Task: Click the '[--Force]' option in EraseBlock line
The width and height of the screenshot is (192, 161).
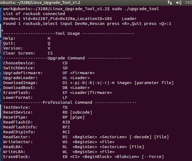Action: [153, 157]
